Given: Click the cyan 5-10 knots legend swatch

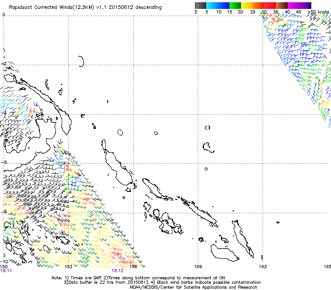Looking at the screenshot, I should 212,5.
